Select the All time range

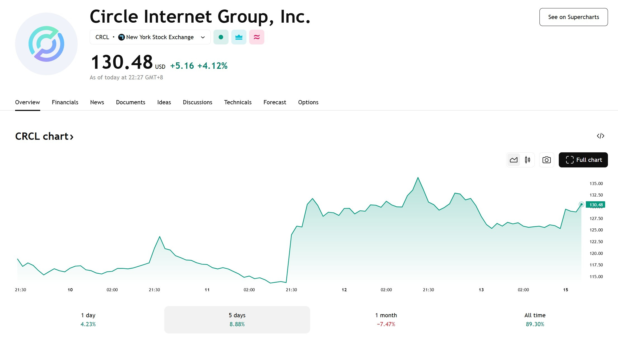[x=535, y=319]
